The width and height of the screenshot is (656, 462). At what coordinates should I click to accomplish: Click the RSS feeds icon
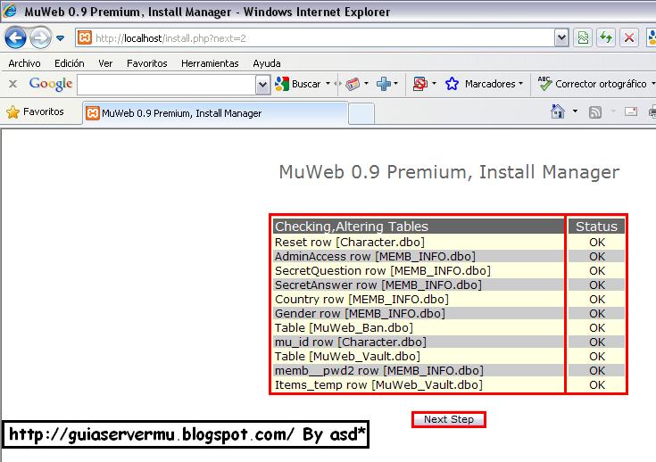(595, 112)
